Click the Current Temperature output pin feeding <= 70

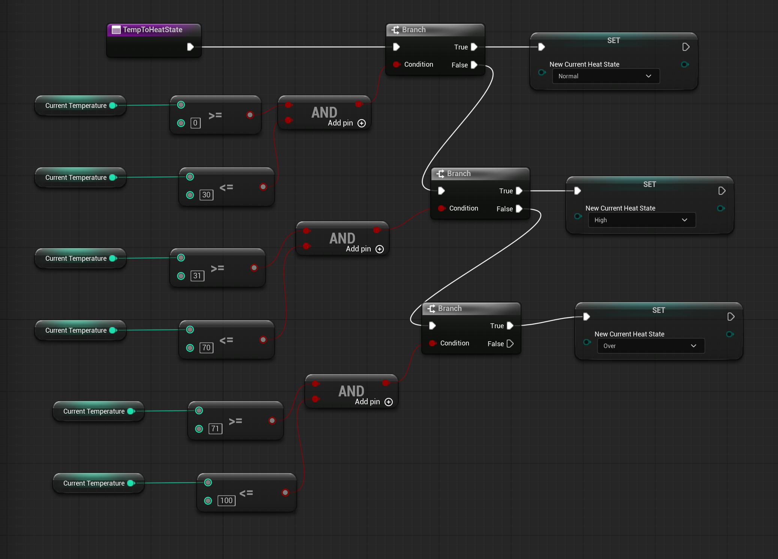point(113,330)
